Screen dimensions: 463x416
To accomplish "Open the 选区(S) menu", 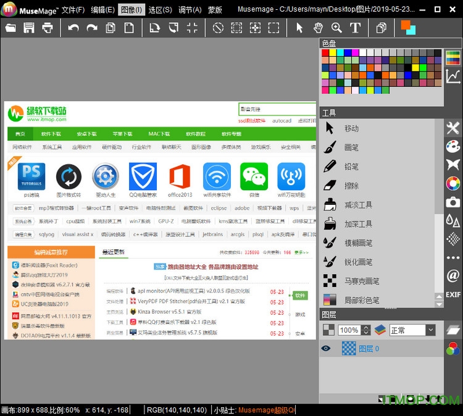I will tap(160, 10).
